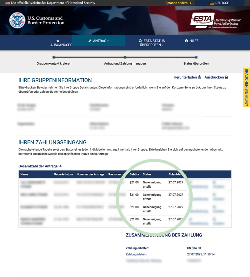
Task: Click the ESTA logo in header
Action: pyautogui.click(x=215, y=20)
